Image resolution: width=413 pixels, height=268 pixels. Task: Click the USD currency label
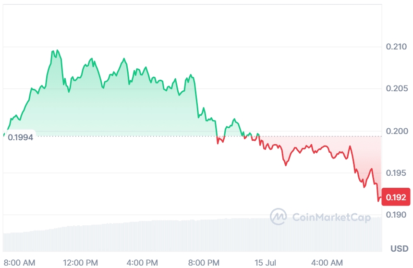(x=399, y=249)
